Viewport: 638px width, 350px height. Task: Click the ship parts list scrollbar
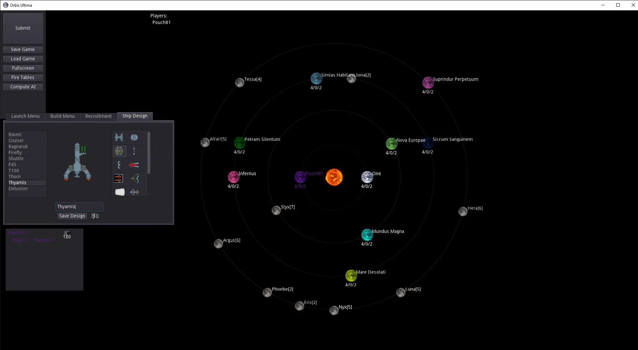[x=149, y=153]
